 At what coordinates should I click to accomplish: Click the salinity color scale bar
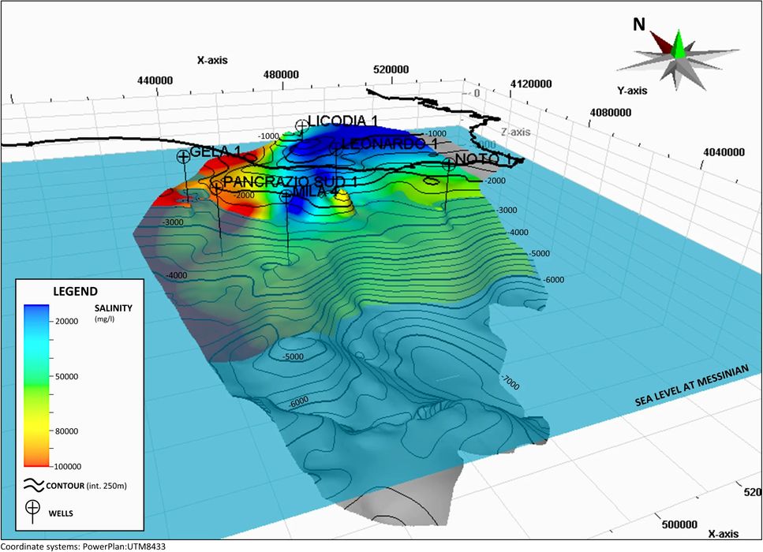pyautogui.click(x=39, y=385)
